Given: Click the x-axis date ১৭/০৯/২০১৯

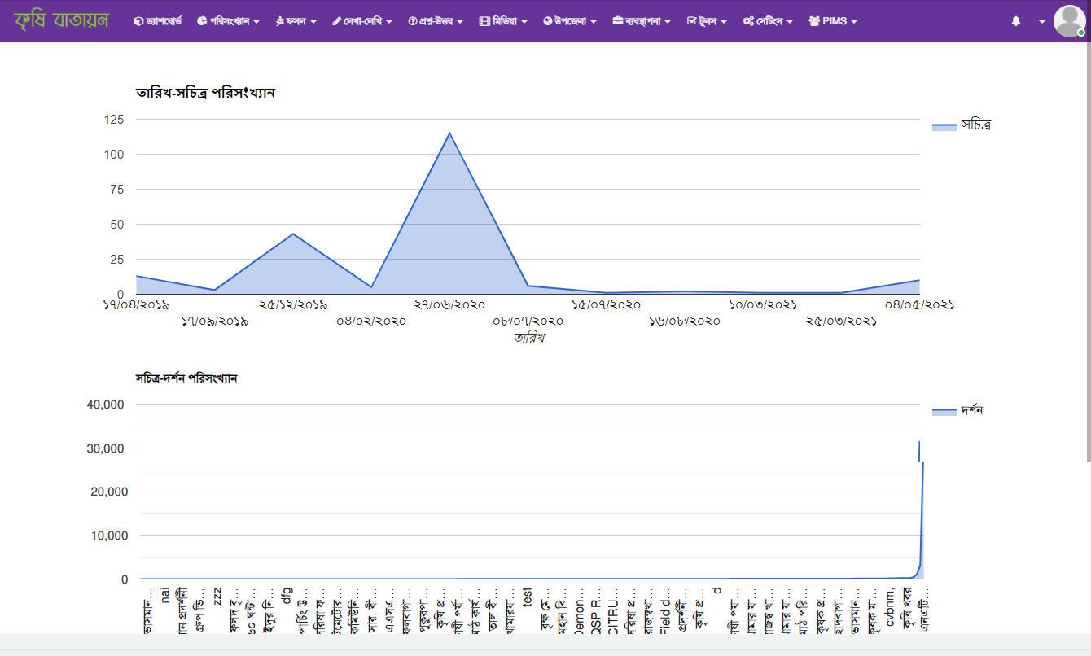Looking at the screenshot, I should 214,321.
